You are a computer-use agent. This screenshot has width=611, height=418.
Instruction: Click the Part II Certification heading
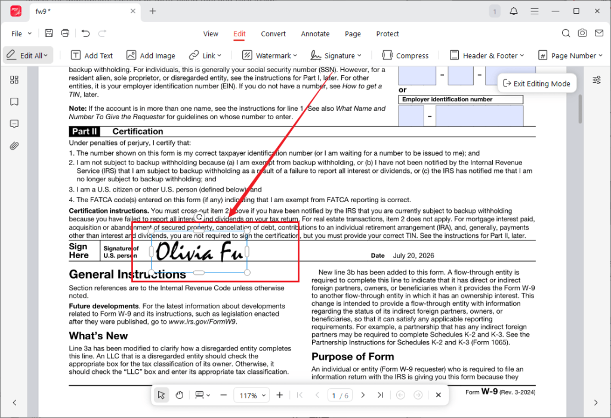(116, 131)
